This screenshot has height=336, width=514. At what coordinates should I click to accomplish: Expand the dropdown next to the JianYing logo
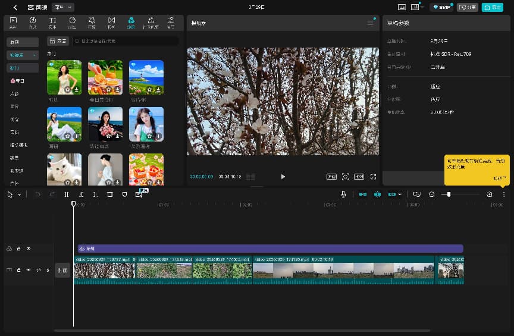click(x=64, y=7)
